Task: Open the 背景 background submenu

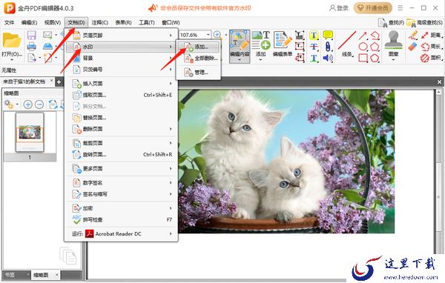Action: pyautogui.click(x=122, y=58)
